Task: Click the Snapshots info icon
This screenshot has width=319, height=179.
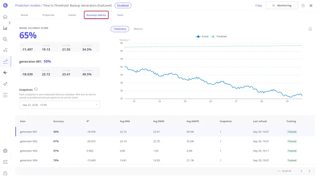Action: [x=36, y=89]
